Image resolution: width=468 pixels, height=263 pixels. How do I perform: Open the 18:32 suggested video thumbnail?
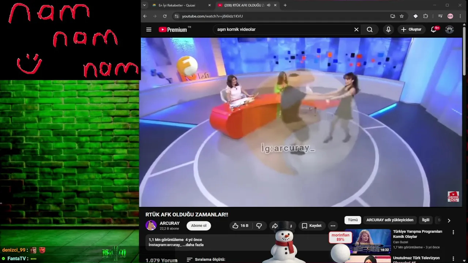[x=368, y=241]
